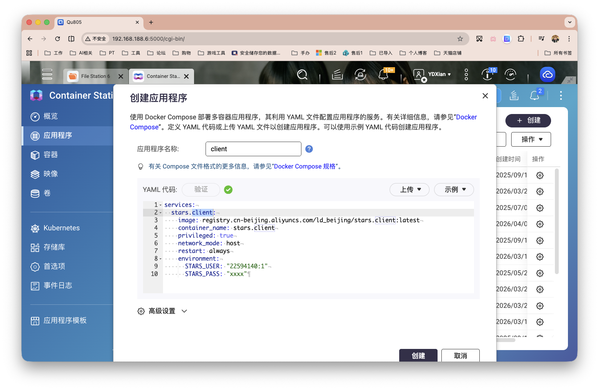This screenshot has width=599, height=390.
Task: Open the Kubernetes section
Action: (61, 228)
